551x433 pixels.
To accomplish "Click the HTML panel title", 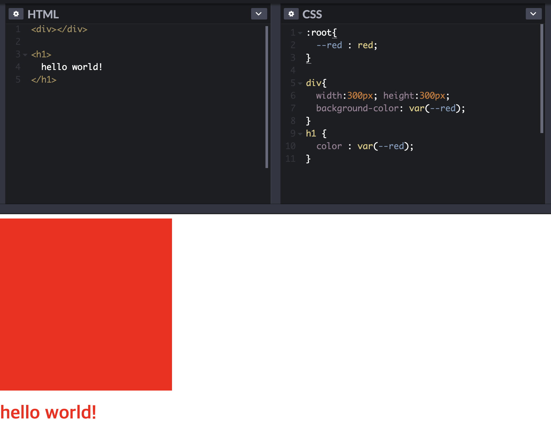I will pyautogui.click(x=43, y=14).
